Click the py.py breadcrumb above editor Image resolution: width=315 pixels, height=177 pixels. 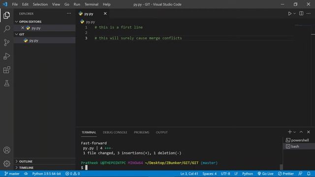88,22
